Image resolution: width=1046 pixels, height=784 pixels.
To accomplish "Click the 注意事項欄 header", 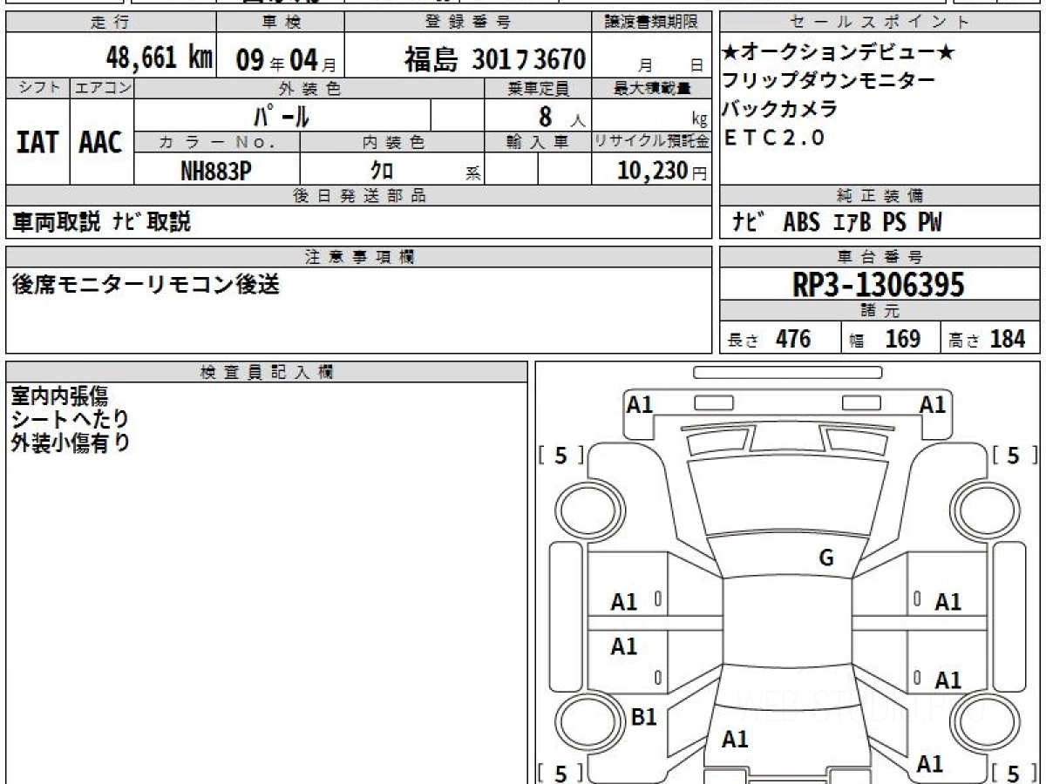I will click(358, 257).
